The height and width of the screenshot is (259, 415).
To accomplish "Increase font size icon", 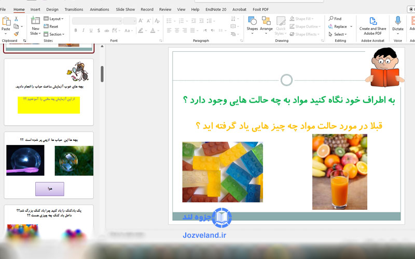I will point(141,21).
